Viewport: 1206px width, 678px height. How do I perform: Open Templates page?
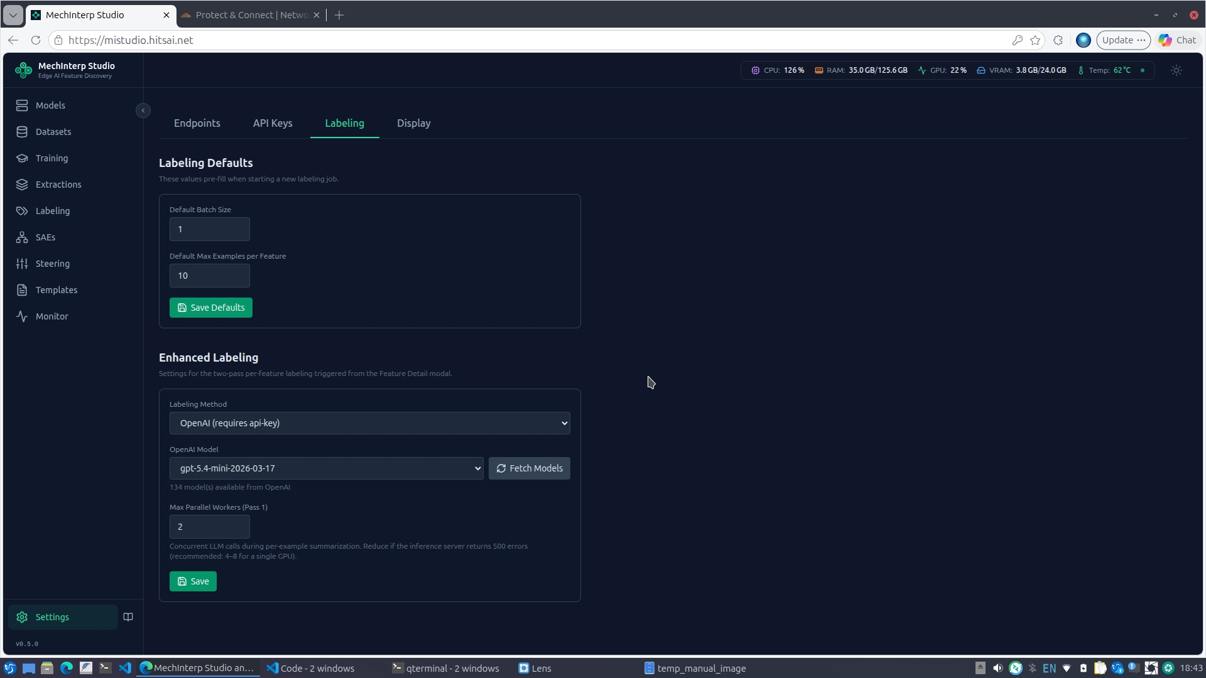coord(57,290)
